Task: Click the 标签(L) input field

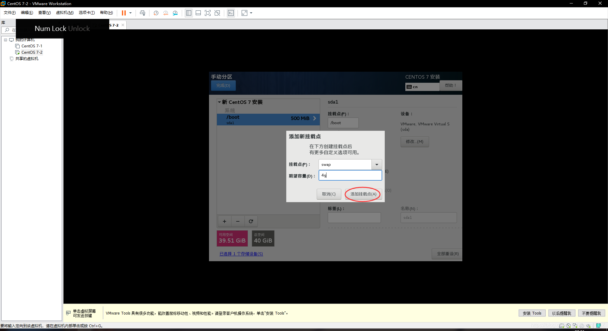Action: tap(354, 218)
